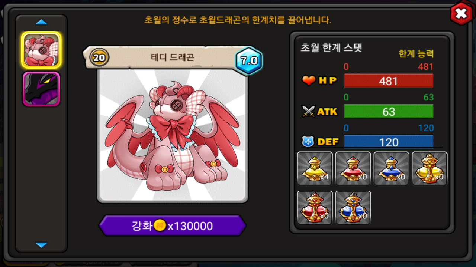Close the dialog with the red X
Image resolution: width=476 pixels, height=267 pixels.
click(x=461, y=14)
